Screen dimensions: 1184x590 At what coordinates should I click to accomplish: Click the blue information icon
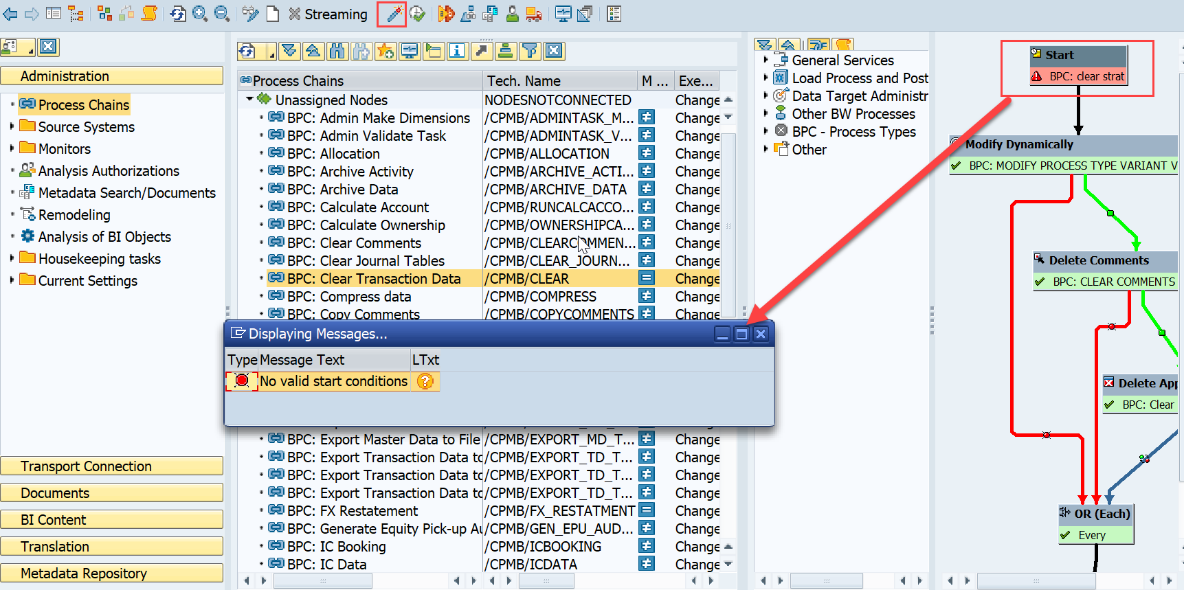coord(457,51)
